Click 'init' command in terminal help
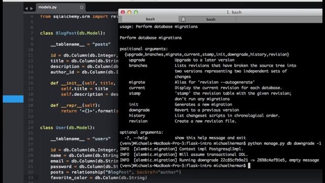 (134, 105)
